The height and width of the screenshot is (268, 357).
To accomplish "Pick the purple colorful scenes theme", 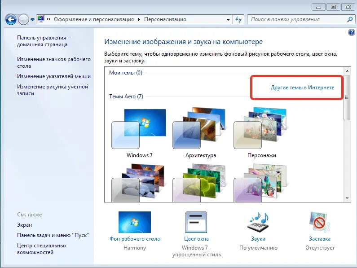I will [261, 183].
